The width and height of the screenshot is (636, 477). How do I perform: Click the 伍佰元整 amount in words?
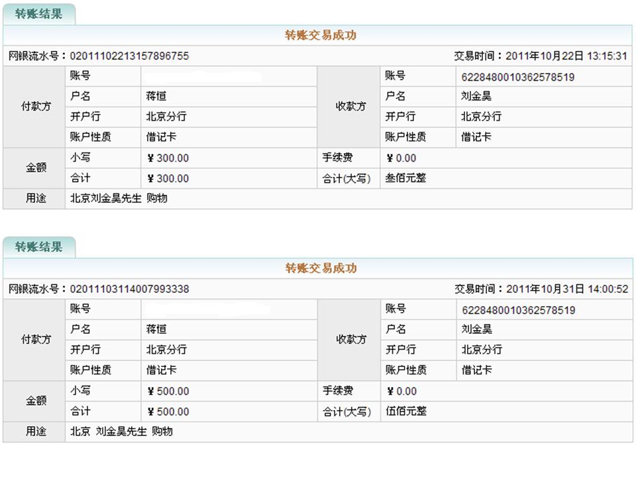(406, 411)
